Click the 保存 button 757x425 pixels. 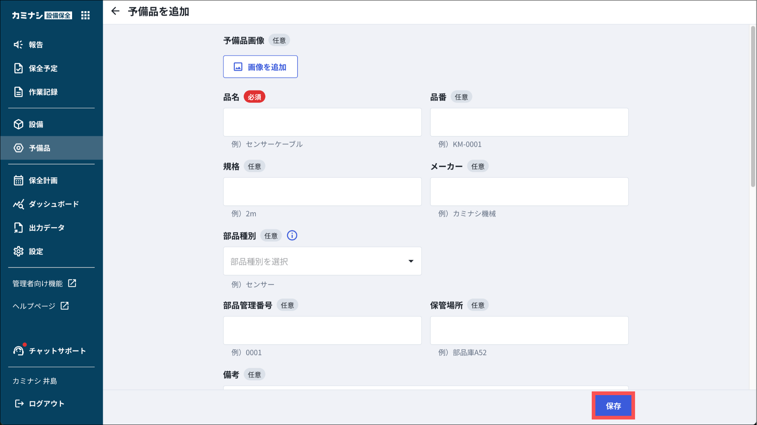[x=613, y=406]
